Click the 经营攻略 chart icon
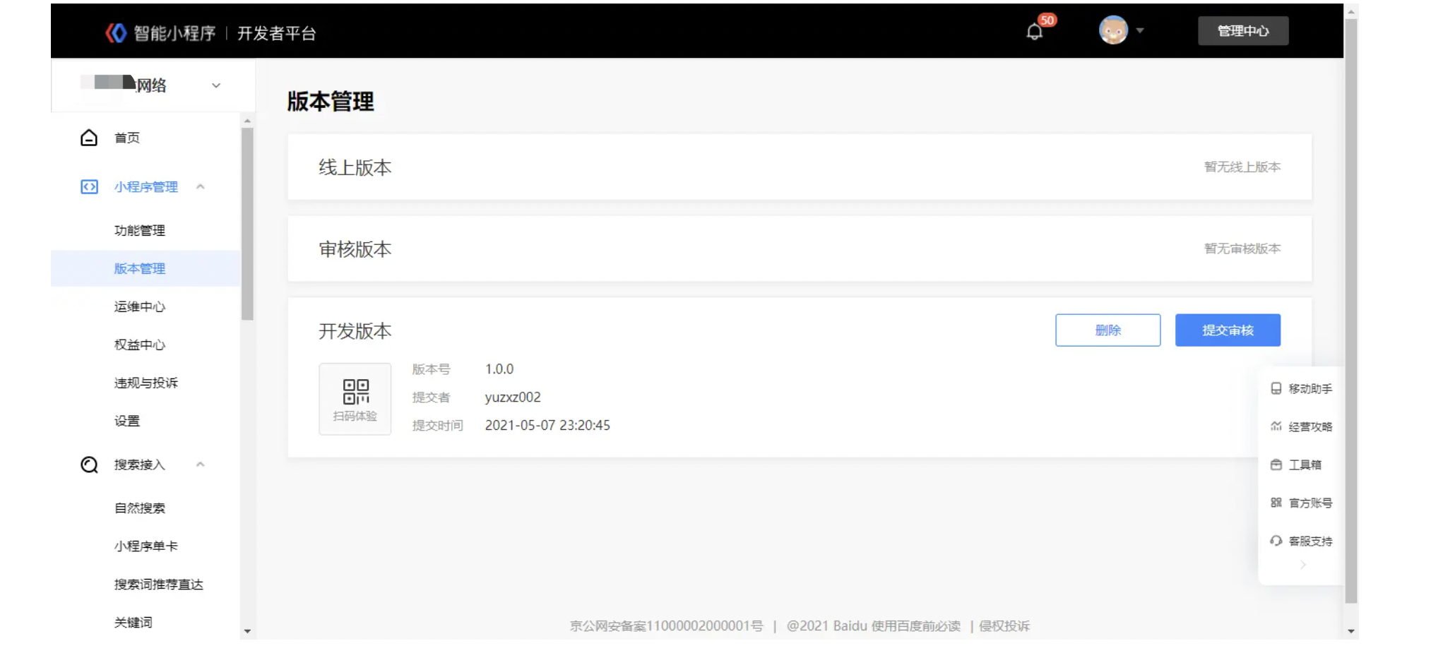The height and width of the screenshot is (665, 1455). [x=1276, y=426]
